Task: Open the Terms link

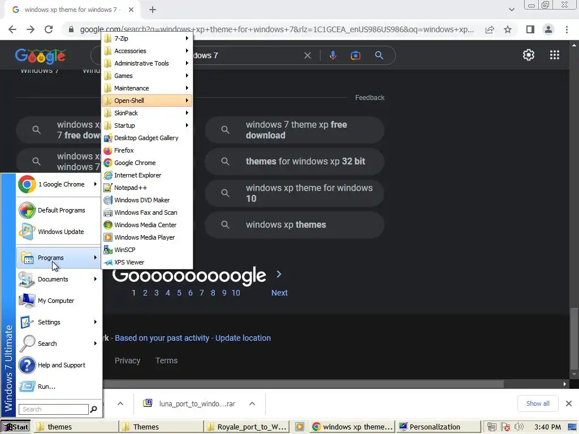Action: 167,361
